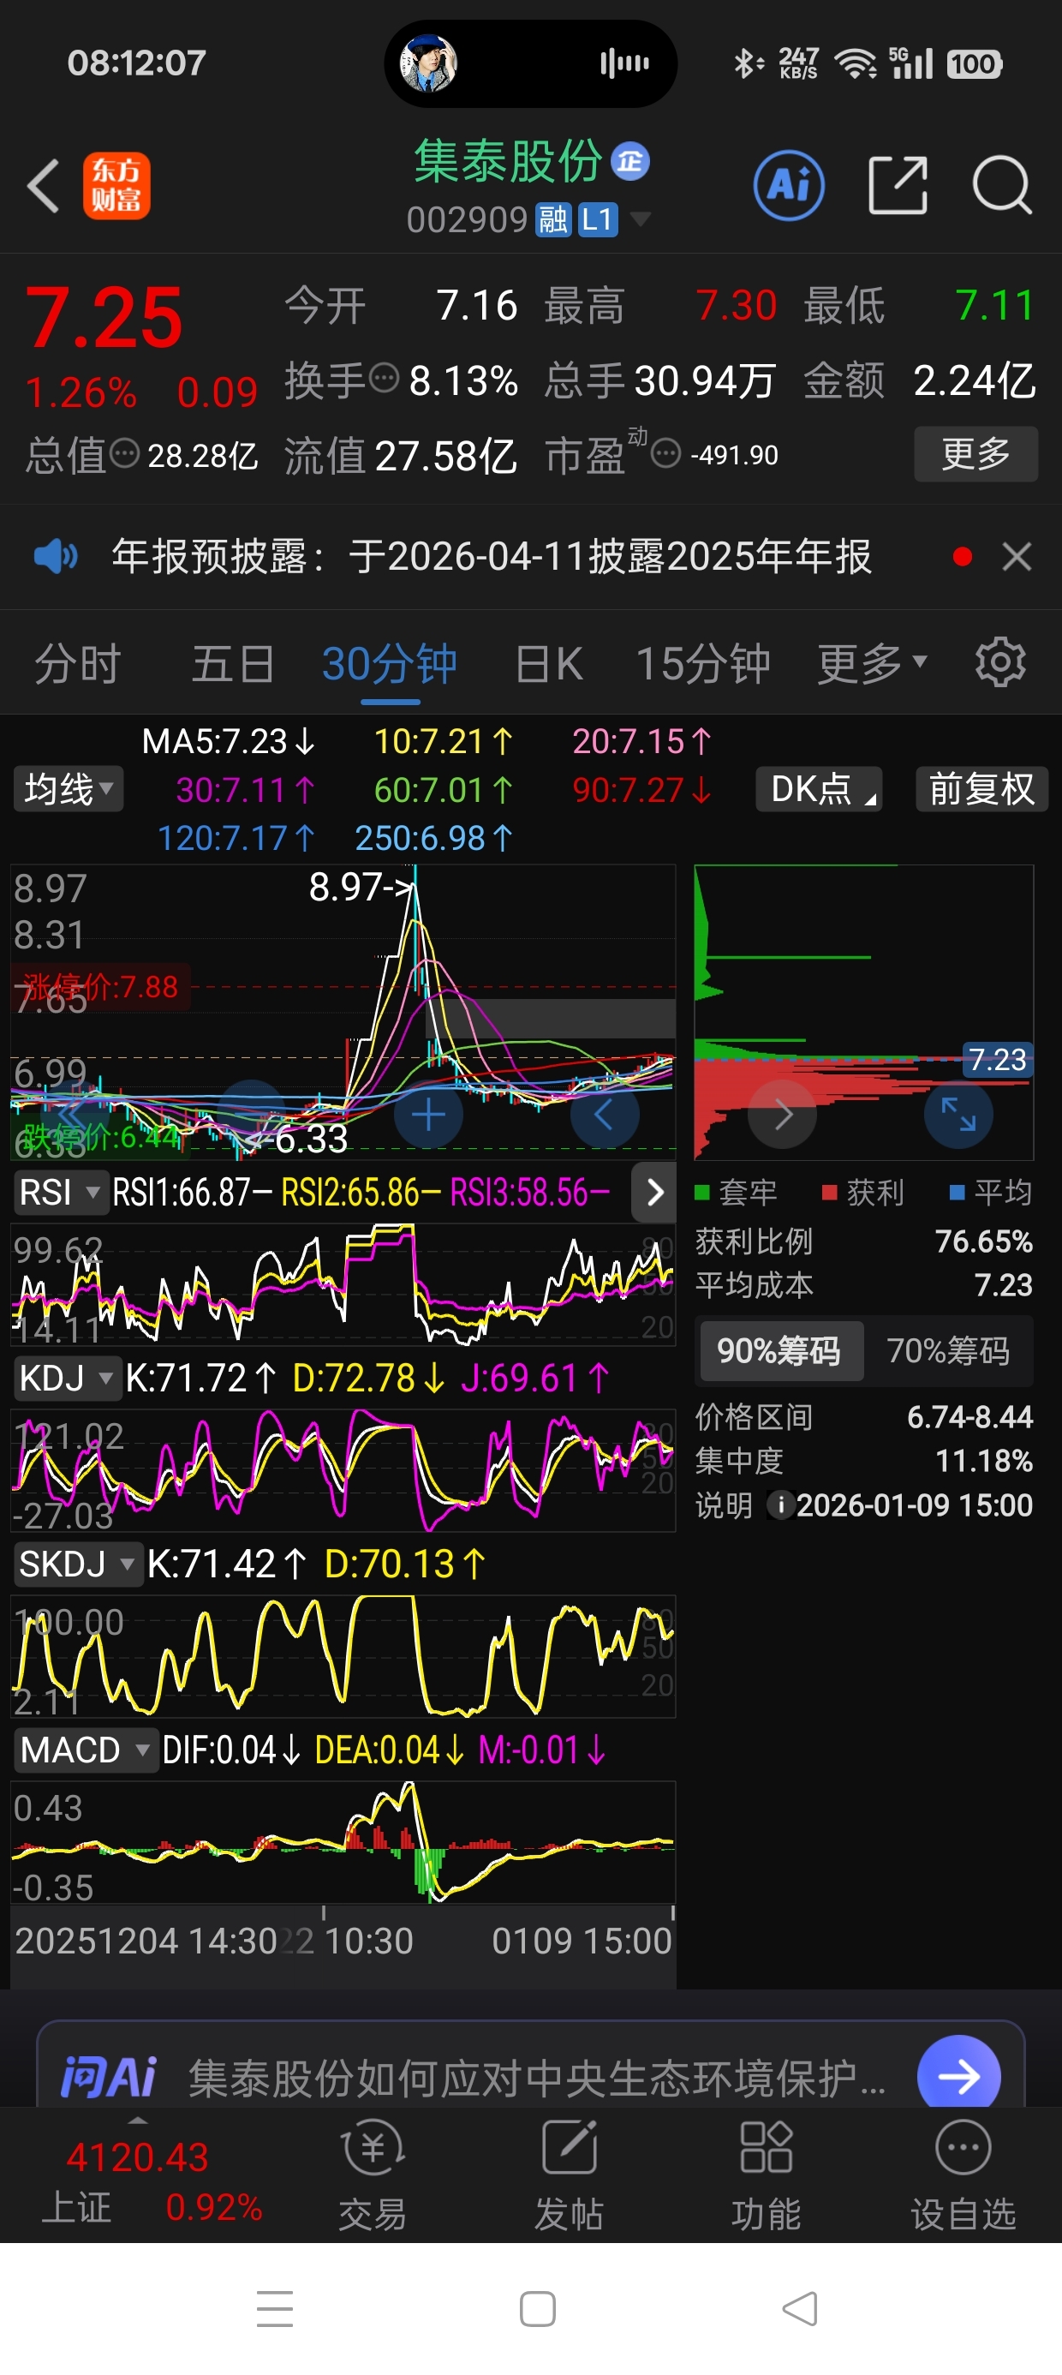Viewport: 1062px width, 2375px height.
Task: Tap the 市盈 info circle icon
Action: (x=665, y=452)
